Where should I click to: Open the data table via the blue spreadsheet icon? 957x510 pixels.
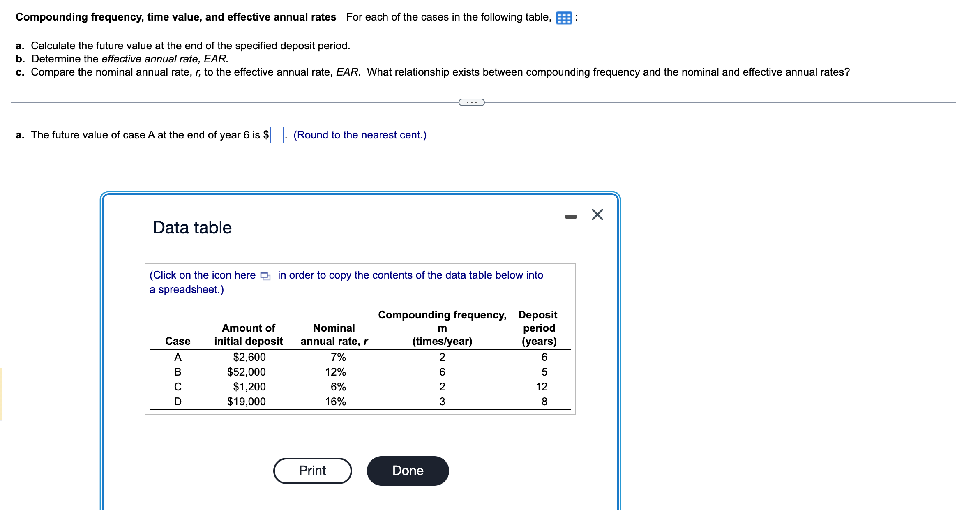[564, 17]
